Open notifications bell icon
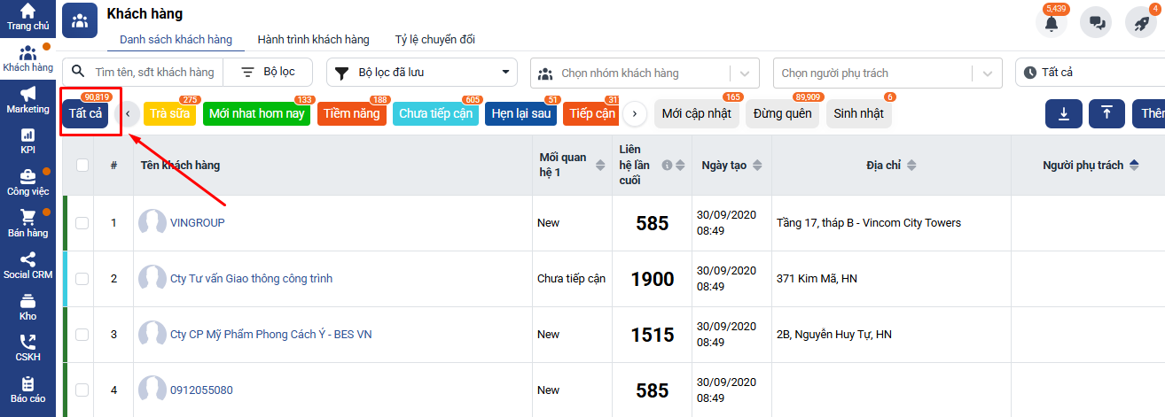1165x417 pixels. pyautogui.click(x=1052, y=23)
